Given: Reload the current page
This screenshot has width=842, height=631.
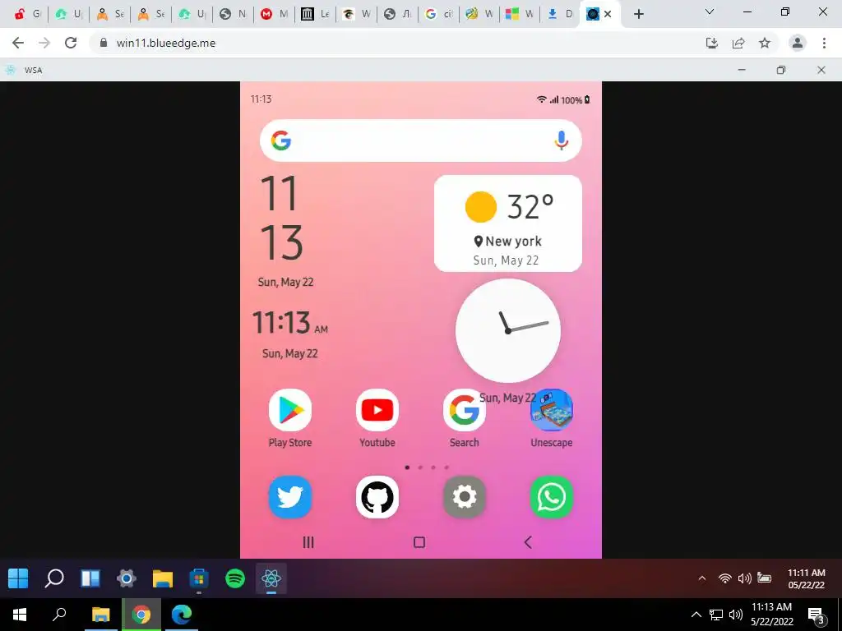Looking at the screenshot, I should click(71, 43).
